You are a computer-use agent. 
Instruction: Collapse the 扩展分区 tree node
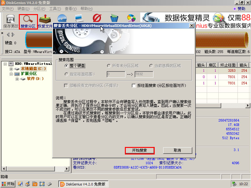(11, 74)
